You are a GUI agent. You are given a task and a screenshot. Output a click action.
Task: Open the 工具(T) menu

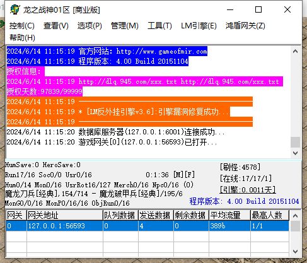pos(159,26)
